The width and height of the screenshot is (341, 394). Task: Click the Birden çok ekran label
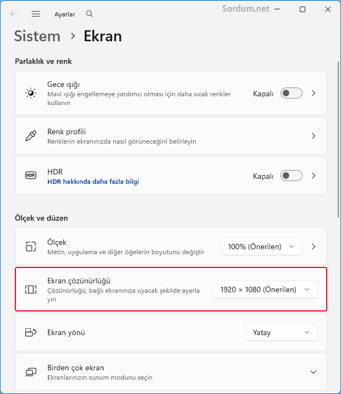pos(75,368)
